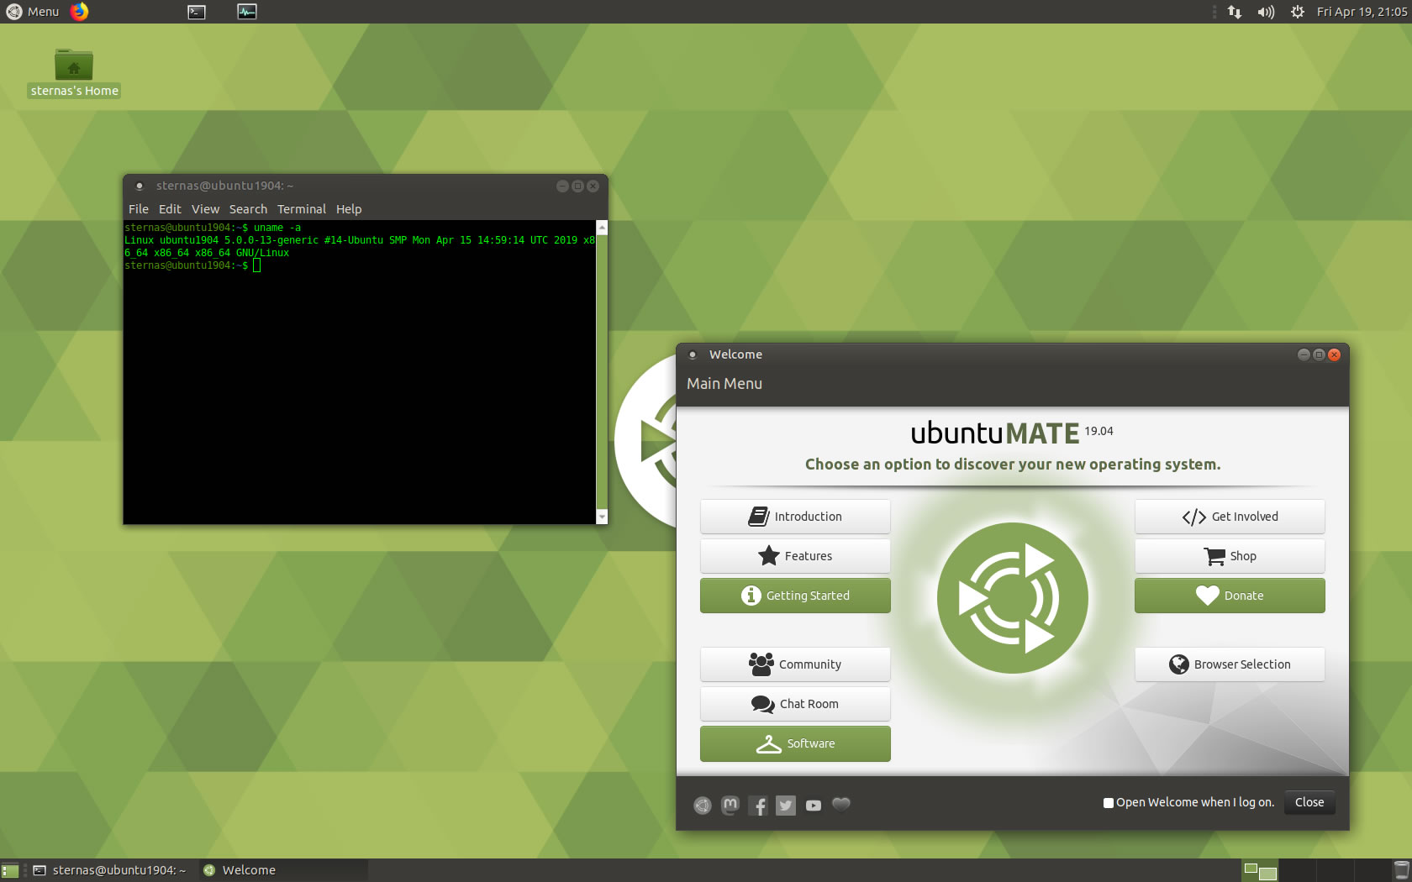Minimize the Welcome window
The height and width of the screenshot is (882, 1412).
click(x=1304, y=354)
